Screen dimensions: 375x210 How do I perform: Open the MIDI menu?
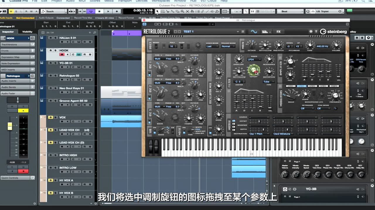83,1
